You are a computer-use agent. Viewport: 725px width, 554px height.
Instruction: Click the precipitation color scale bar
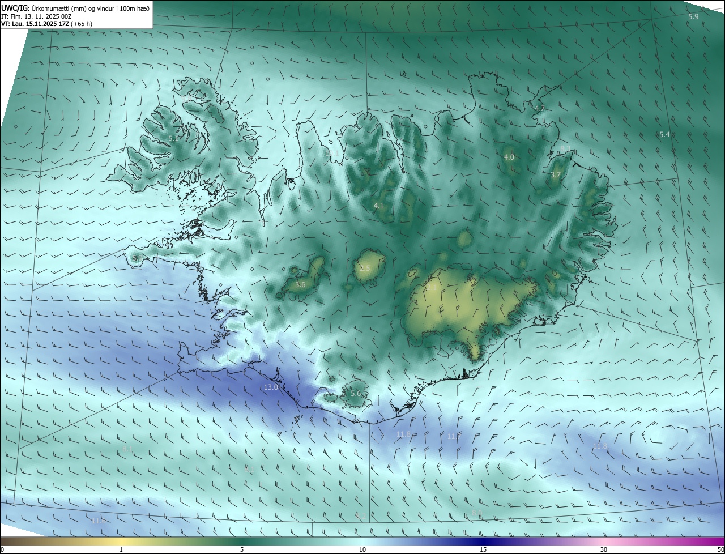point(362,541)
